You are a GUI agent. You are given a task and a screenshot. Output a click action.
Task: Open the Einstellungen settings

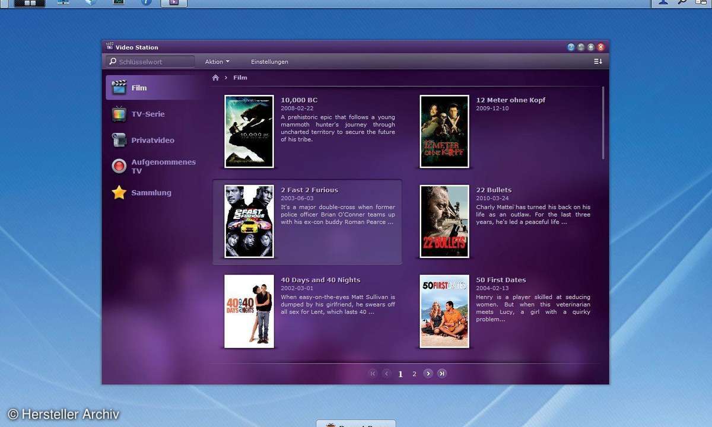coord(269,62)
